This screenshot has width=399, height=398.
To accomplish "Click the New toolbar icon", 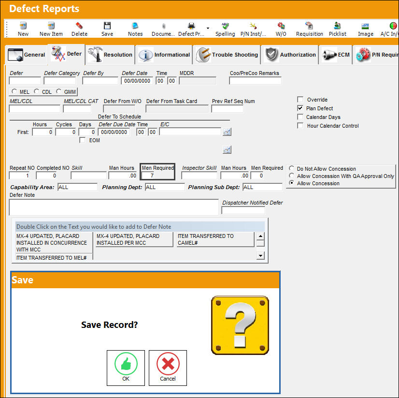I will 23,26.
